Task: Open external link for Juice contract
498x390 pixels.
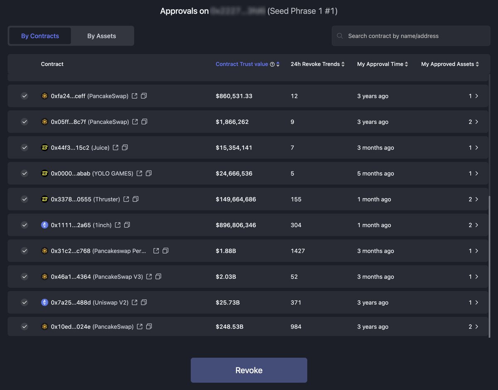Action: [x=116, y=147]
